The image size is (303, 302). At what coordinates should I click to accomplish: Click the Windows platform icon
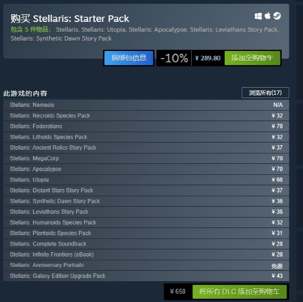258,16
